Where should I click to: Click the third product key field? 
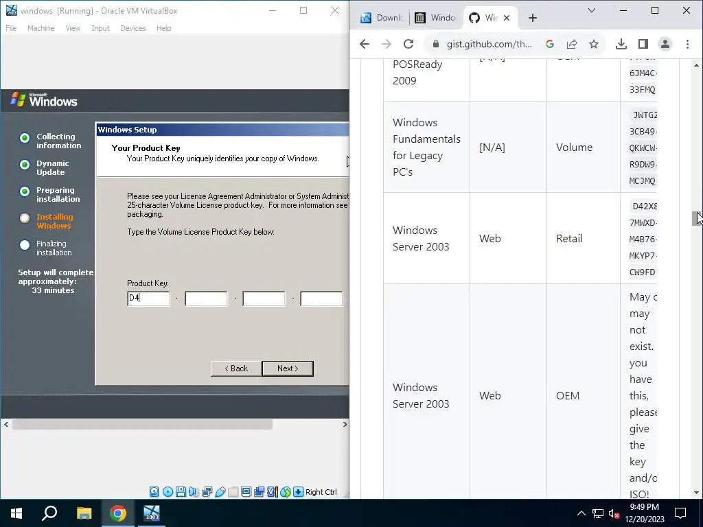pyautogui.click(x=264, y=298)
